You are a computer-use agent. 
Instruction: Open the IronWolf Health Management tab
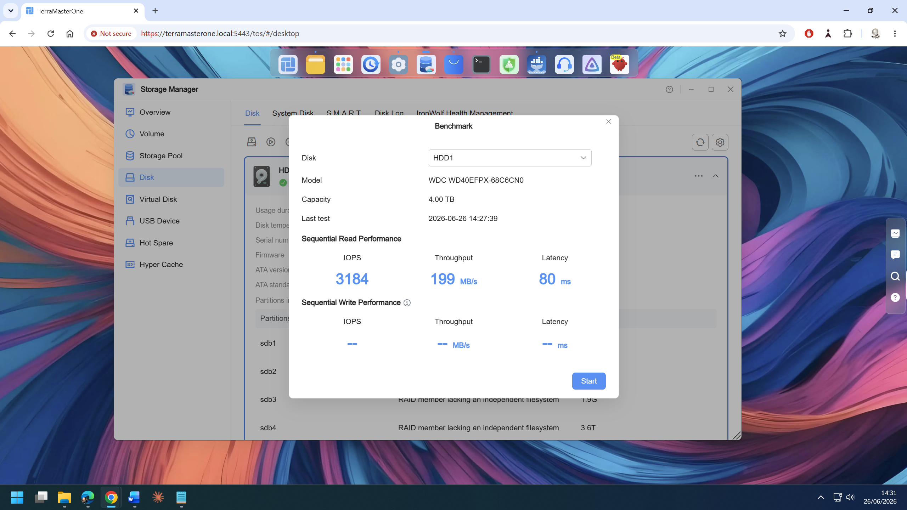464,113
